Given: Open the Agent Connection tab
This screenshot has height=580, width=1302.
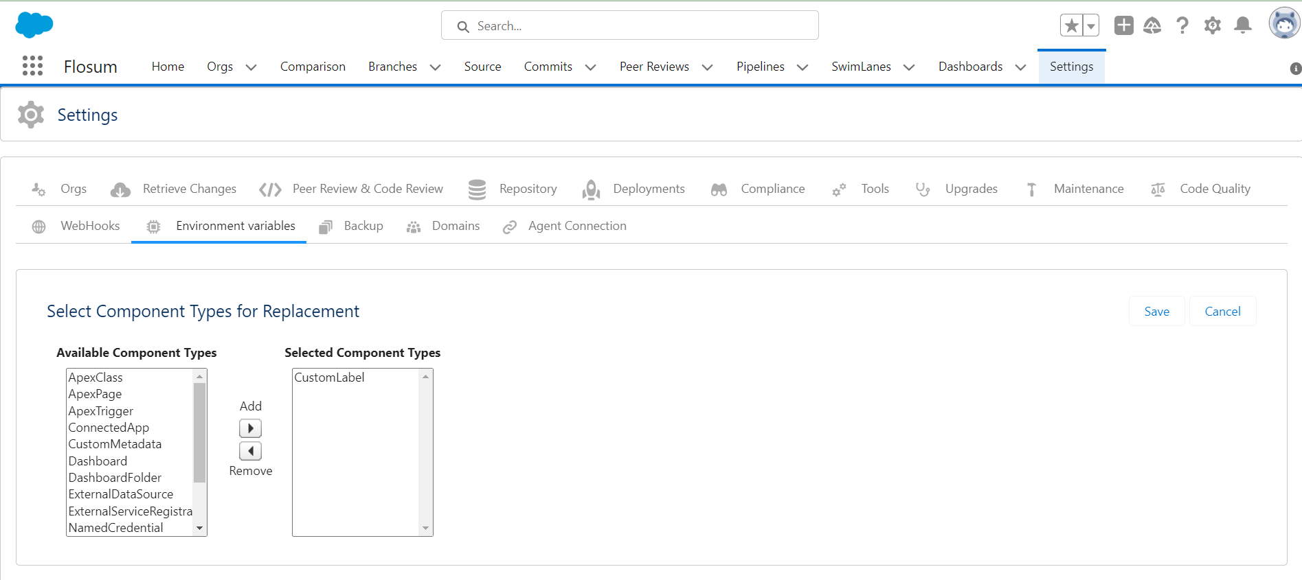Looking at the screenshot, I should click(564, 226).
